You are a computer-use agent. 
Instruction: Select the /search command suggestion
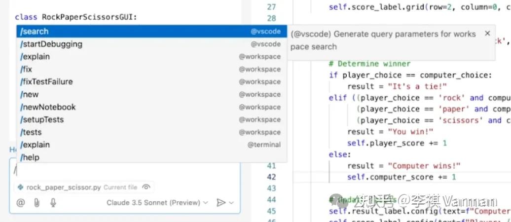[151, 32]
